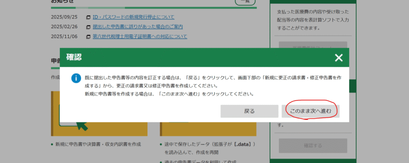Click the 新規に申告書や決算書・収支内訳書を作成 bullet text
Viewport: 409px width, 163px height.
point(98,144)
